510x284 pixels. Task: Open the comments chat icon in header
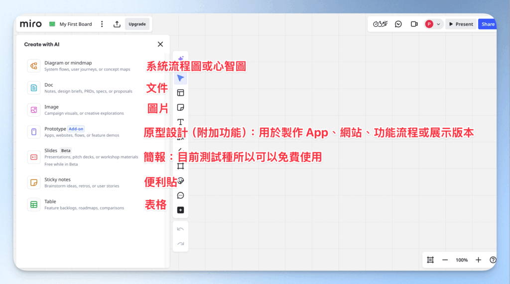click(x=398, y=24)
